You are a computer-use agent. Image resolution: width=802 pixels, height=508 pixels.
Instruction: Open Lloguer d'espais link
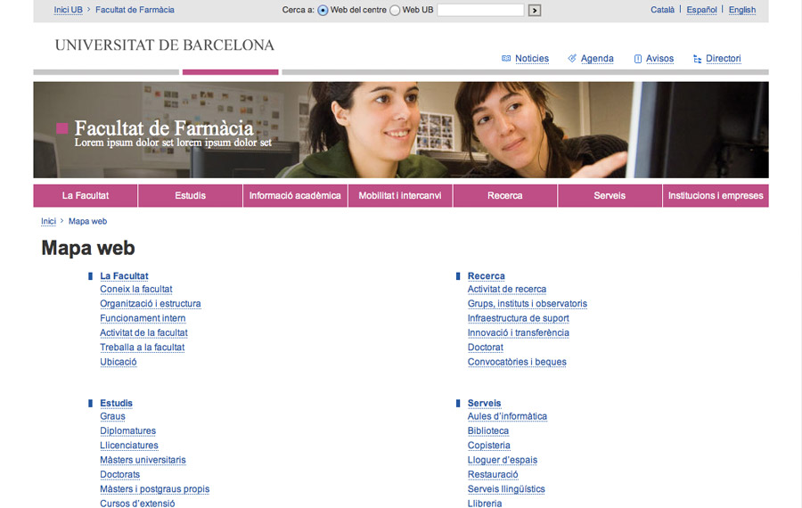tap(503, 460)
